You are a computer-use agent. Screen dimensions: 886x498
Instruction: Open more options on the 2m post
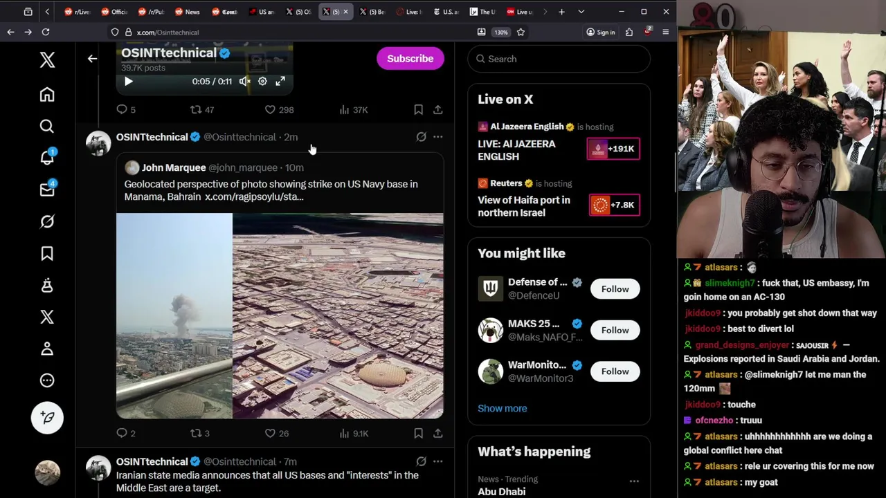point(437,137)
